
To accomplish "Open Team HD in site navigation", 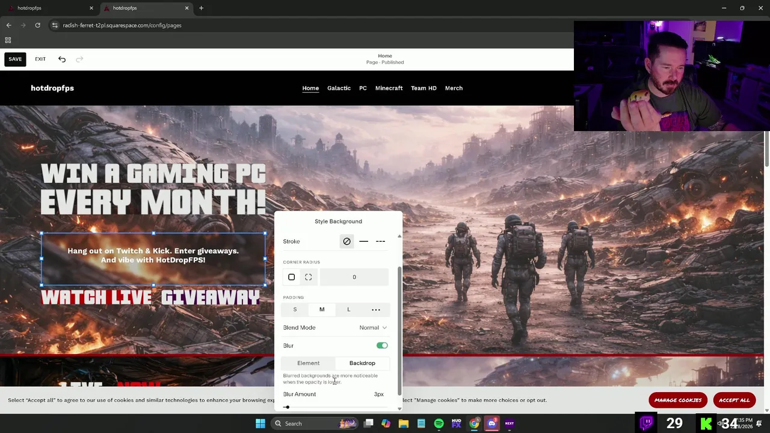I will click(x=423, y=88).
